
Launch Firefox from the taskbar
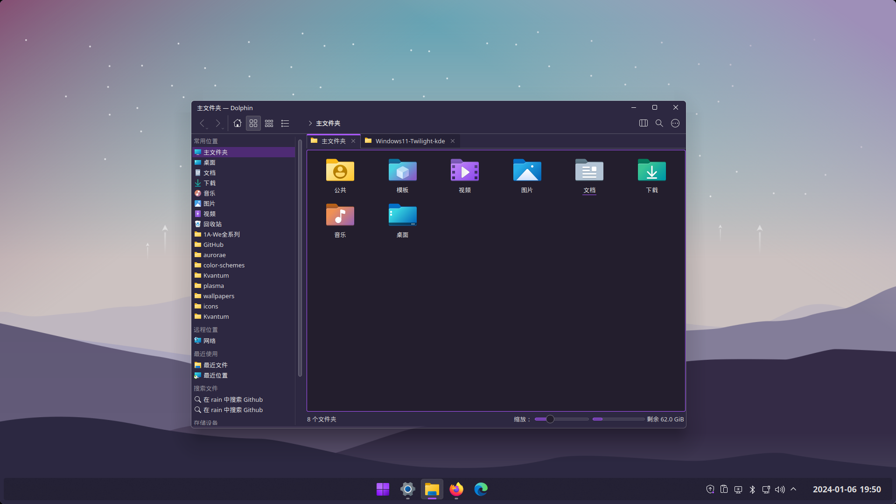pos(456,489)
